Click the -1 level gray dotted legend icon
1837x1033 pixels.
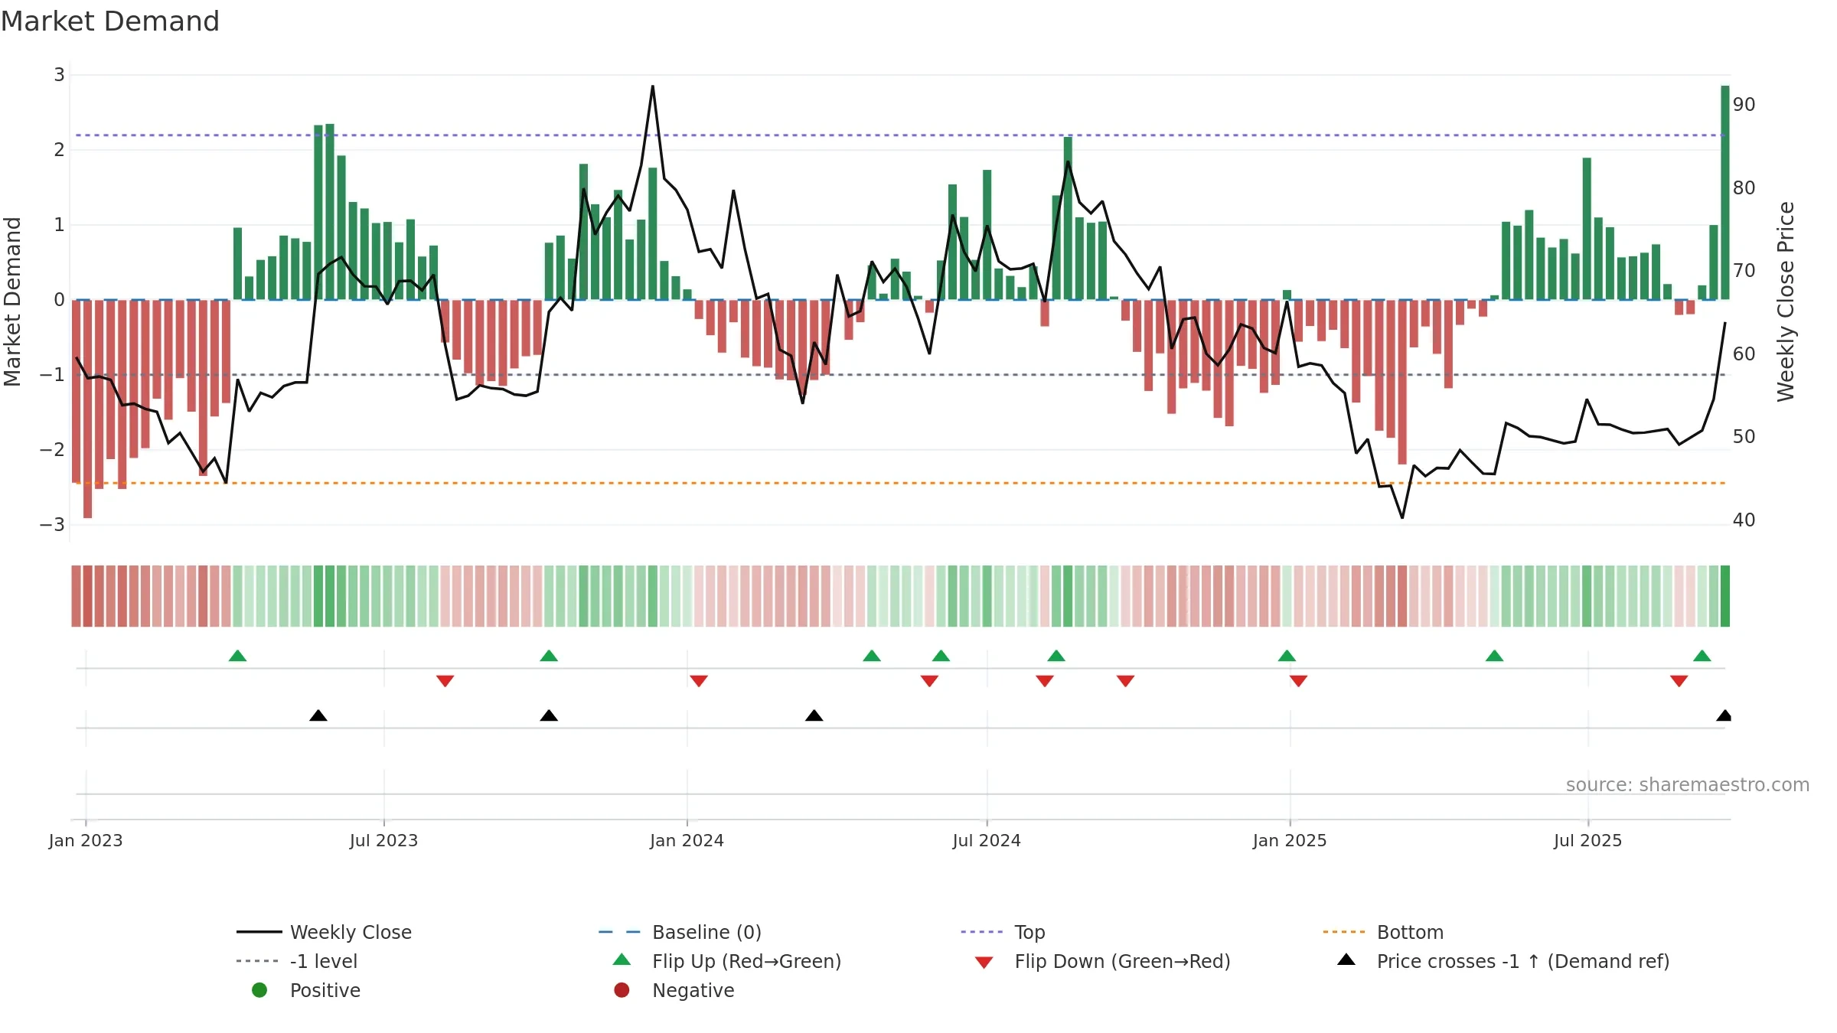click(x=257, y=961)
